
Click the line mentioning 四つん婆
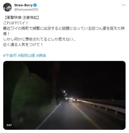point(64,28)
